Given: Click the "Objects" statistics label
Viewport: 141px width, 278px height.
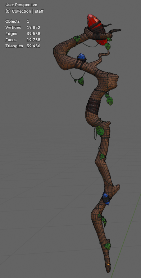Looking at the screenshot, I should 13,21.
